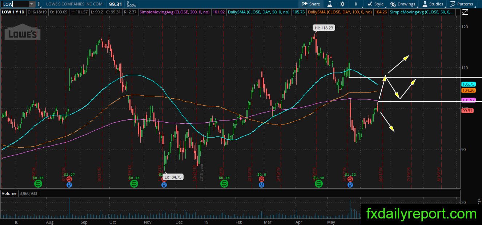
Task: Click the 104.26 value in the studies header
Action: point(380,12)
